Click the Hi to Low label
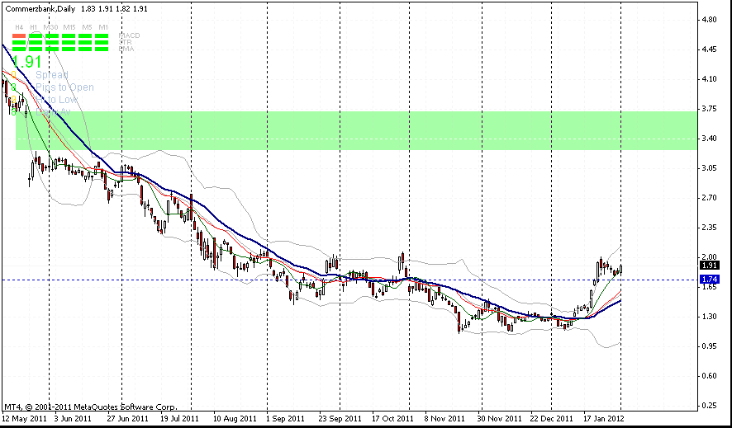This screenshot has width=732, height=428. 56,100
